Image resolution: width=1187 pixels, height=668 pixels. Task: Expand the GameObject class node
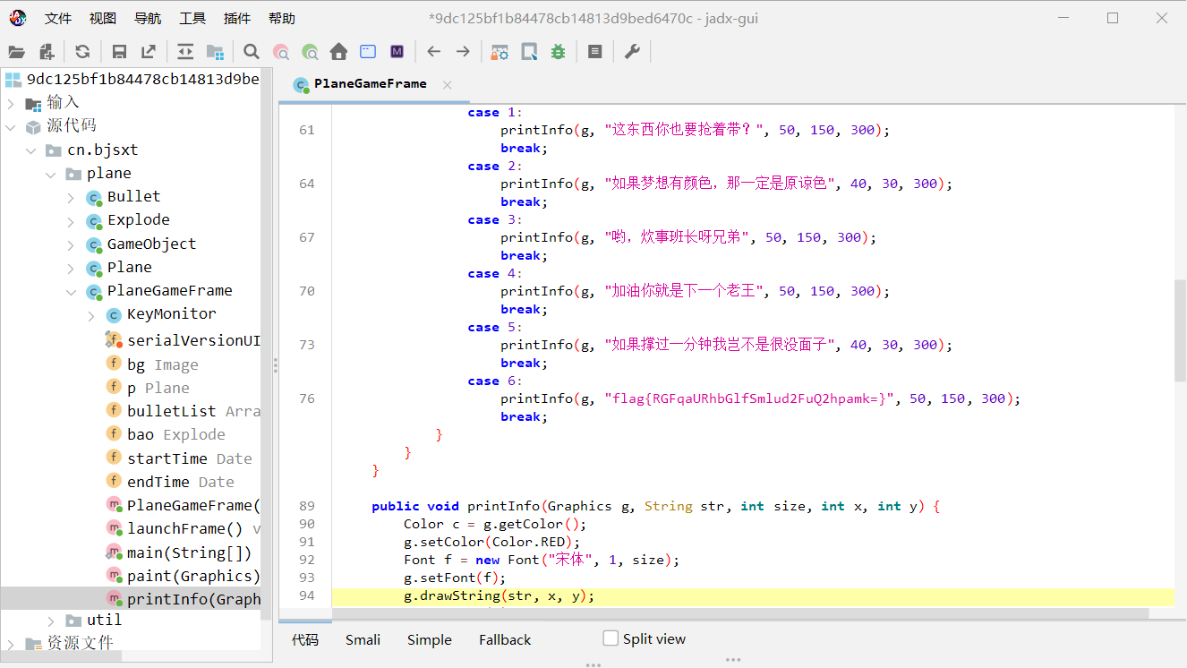[x=71, y=244]
